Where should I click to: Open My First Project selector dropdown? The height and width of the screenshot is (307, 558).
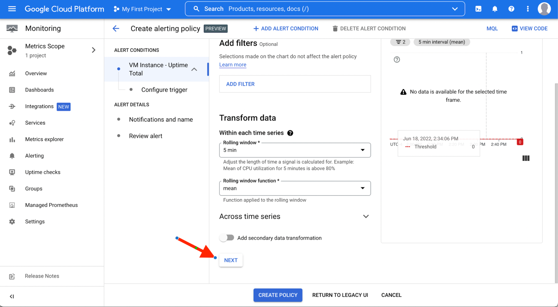click(142, 9)
